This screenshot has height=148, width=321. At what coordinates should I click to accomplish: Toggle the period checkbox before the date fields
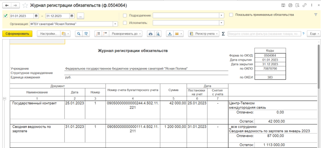[6, 16]
